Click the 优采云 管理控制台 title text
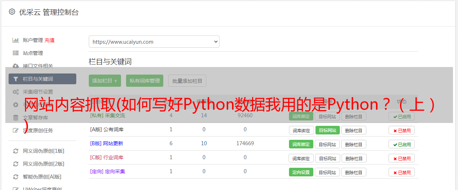 [49, 12]
